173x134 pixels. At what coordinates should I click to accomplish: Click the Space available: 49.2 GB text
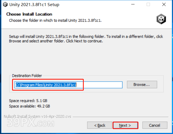(x=29, y=106)
